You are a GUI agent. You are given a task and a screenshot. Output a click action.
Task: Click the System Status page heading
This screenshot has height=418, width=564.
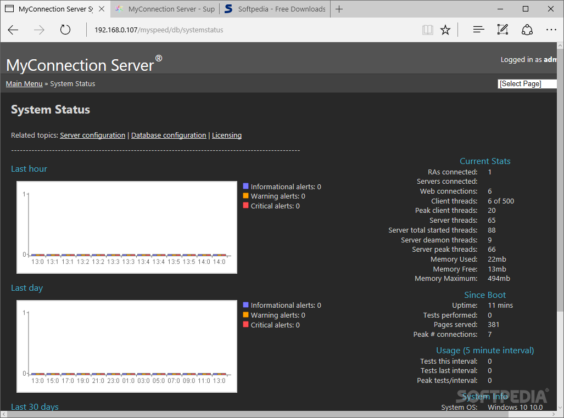coord(51,110)
